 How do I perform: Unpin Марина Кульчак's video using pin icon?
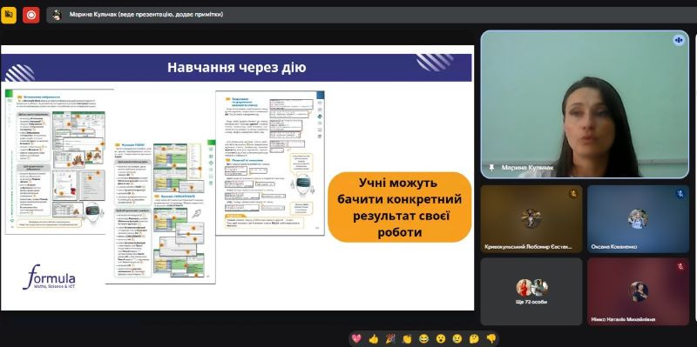491,168
